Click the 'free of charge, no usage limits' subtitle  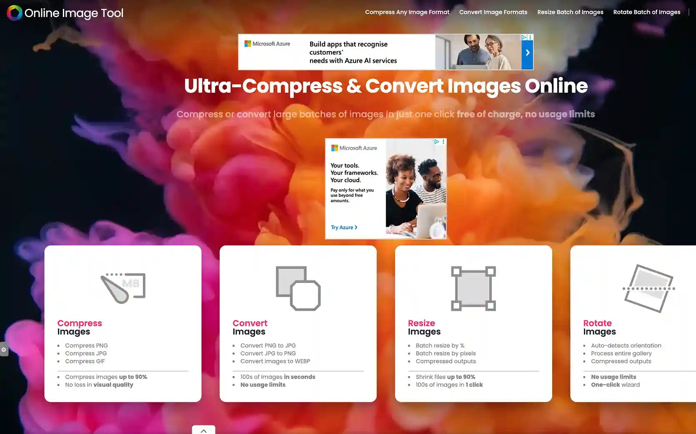526,114
